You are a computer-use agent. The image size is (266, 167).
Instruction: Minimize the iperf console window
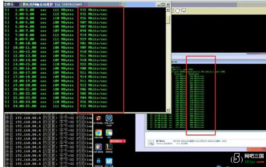click(x=158, y=4)
